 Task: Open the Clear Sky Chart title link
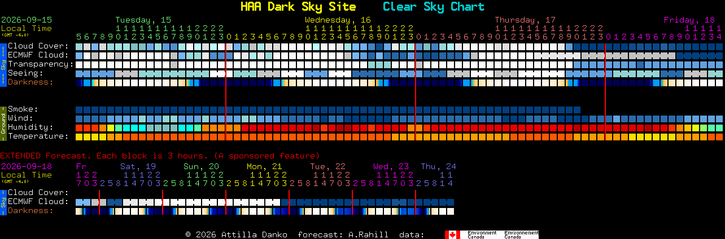click(434, 7)
